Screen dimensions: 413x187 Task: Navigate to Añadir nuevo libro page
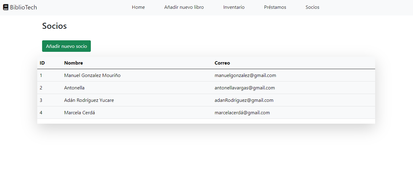pos(184,7)
